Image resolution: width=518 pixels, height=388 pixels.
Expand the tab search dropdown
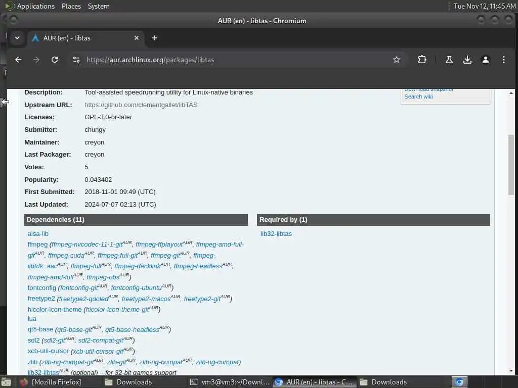click(x=17, y=38)
